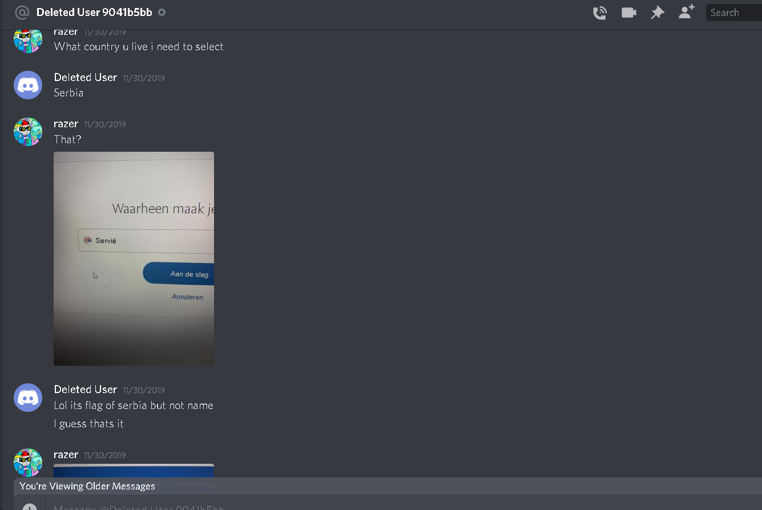Start a voice call with Deleted User
762x510 pixels.
coord(599,13)
